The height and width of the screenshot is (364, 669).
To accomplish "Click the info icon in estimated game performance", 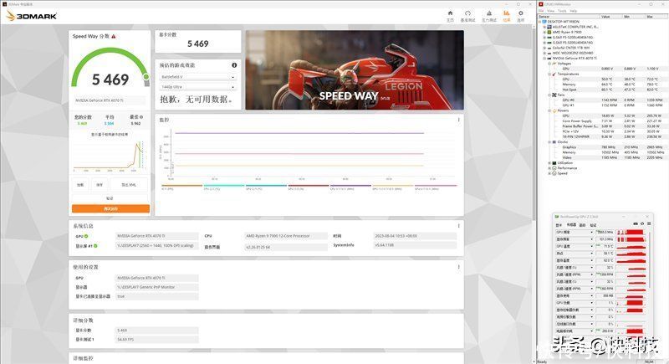I will coord(234,65).
